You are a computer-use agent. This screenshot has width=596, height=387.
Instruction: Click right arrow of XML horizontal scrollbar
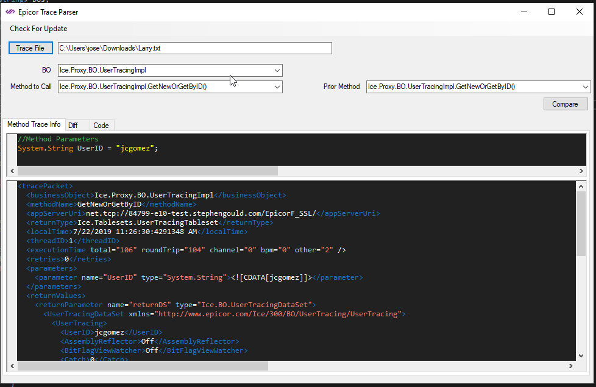[571, 366]
